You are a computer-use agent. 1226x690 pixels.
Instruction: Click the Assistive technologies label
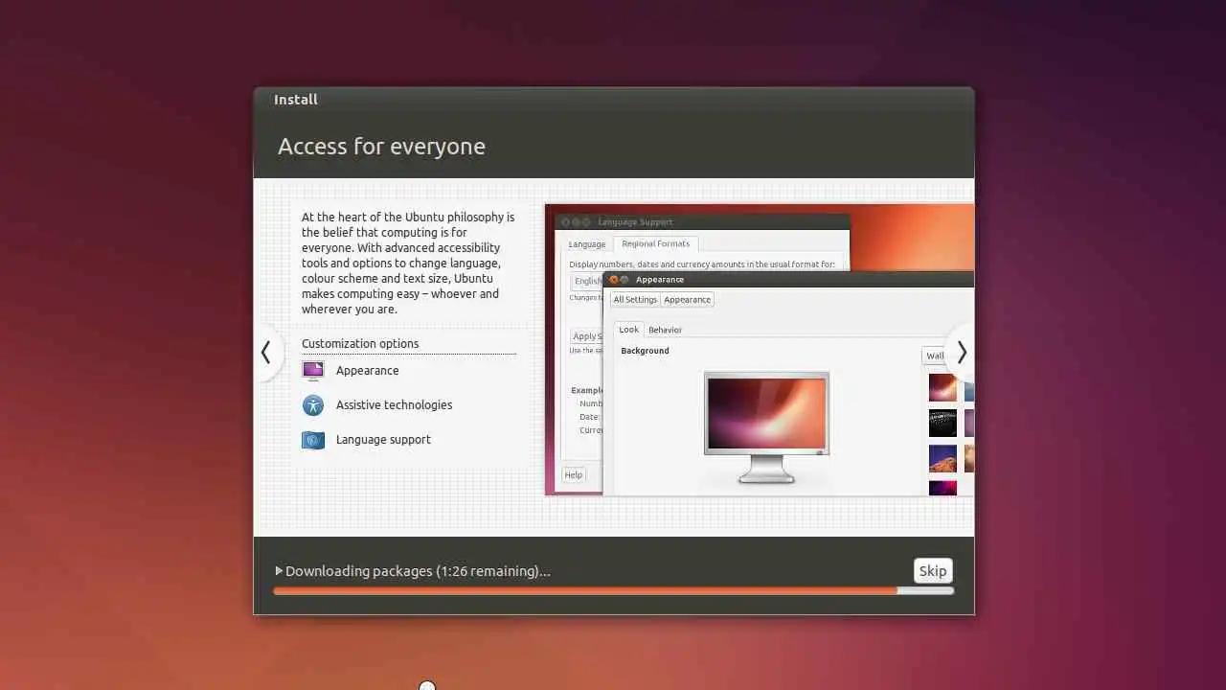tap(394, 405)
